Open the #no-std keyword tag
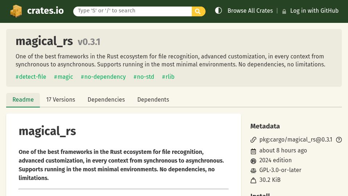 pos(144,77)
